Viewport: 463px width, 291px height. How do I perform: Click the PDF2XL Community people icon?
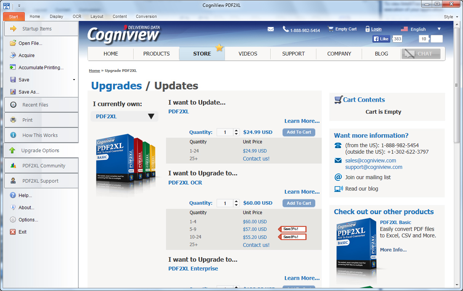click(x=13, y=165)
